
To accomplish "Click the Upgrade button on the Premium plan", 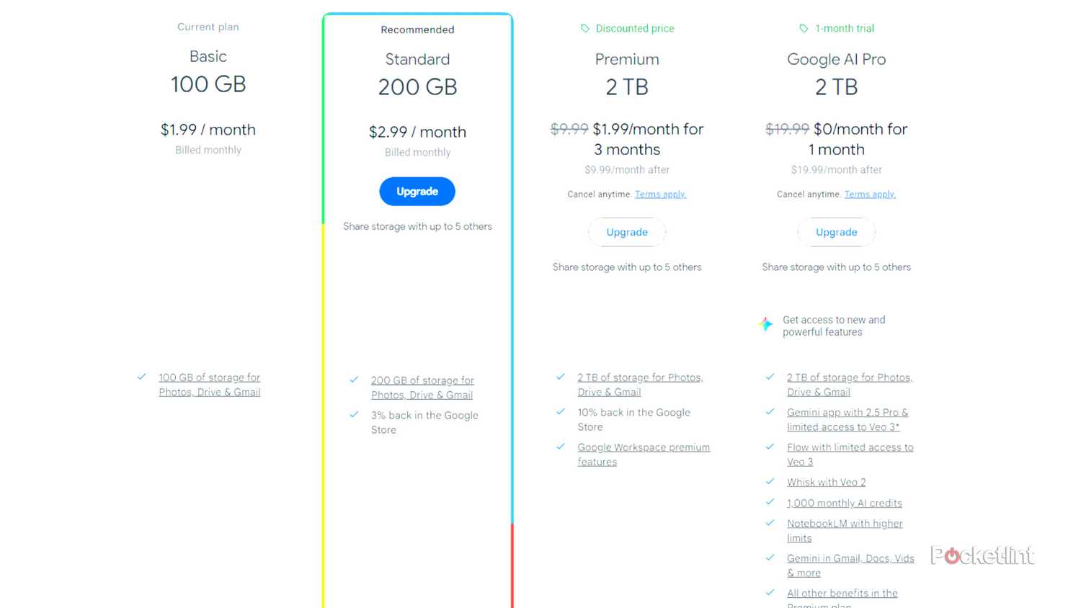I will click(626, 232).
